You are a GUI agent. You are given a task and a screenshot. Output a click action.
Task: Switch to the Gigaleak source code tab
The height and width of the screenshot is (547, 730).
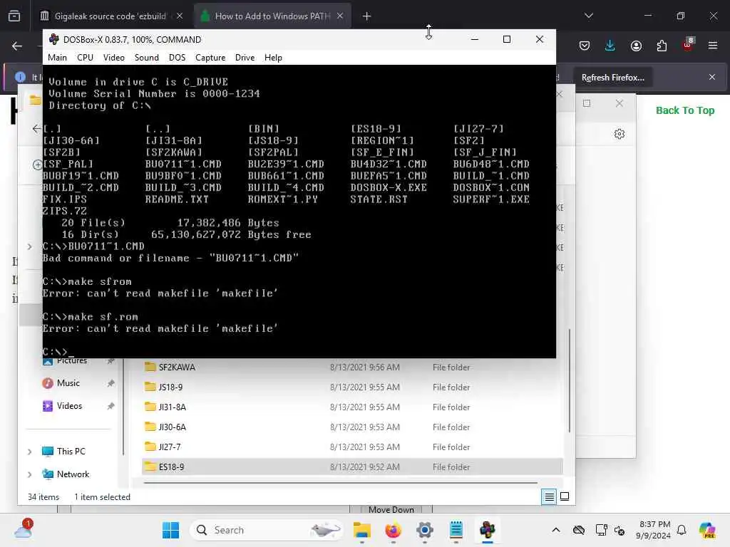click(x=110, y=16)
